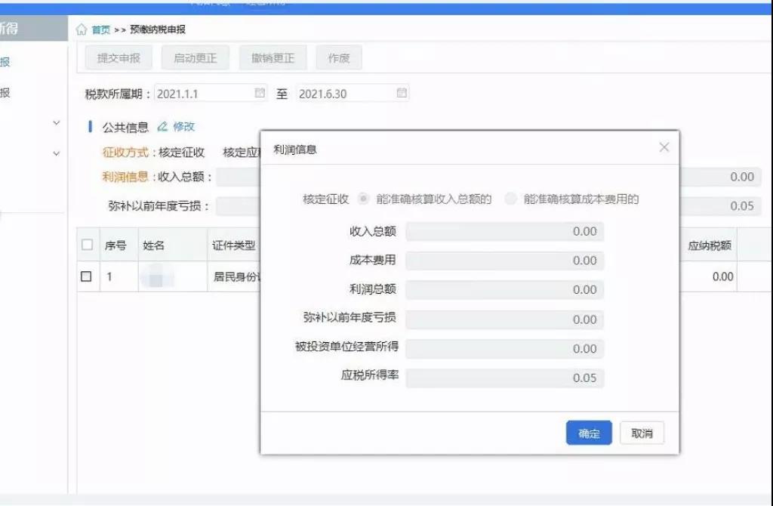This screenshot has height=506, width=773.
Task: Click the 修改 link for public info
Action: (183, 127)
